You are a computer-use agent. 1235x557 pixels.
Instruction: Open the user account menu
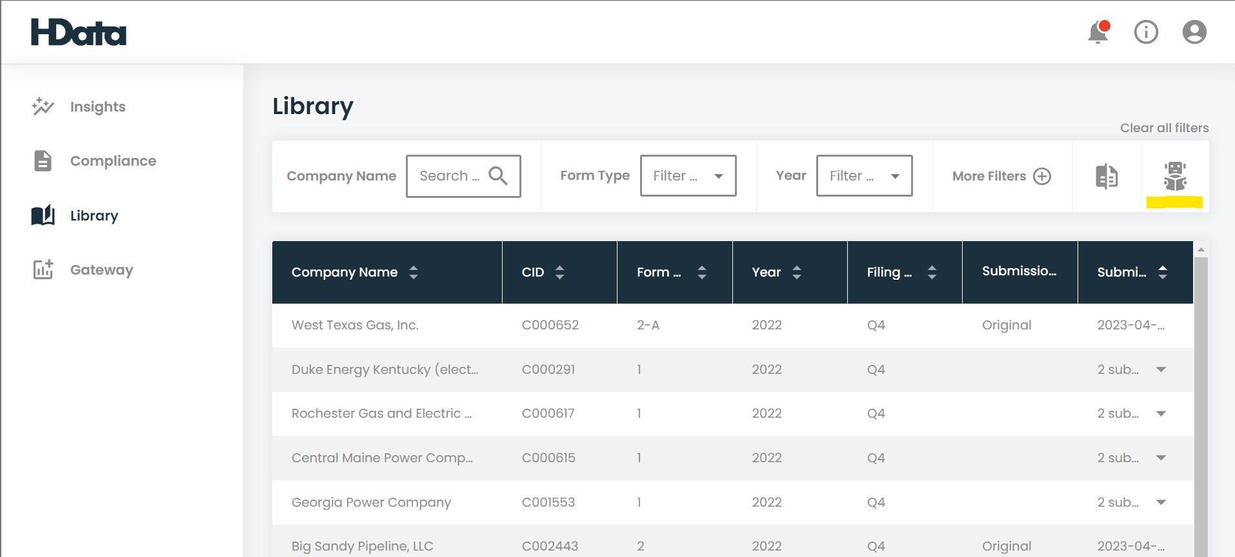click(x=1194, y=32)
